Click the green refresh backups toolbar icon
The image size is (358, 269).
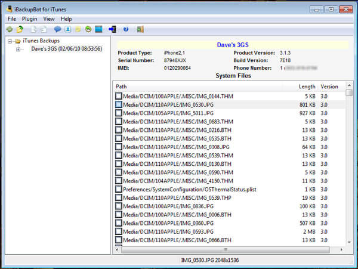10,29
